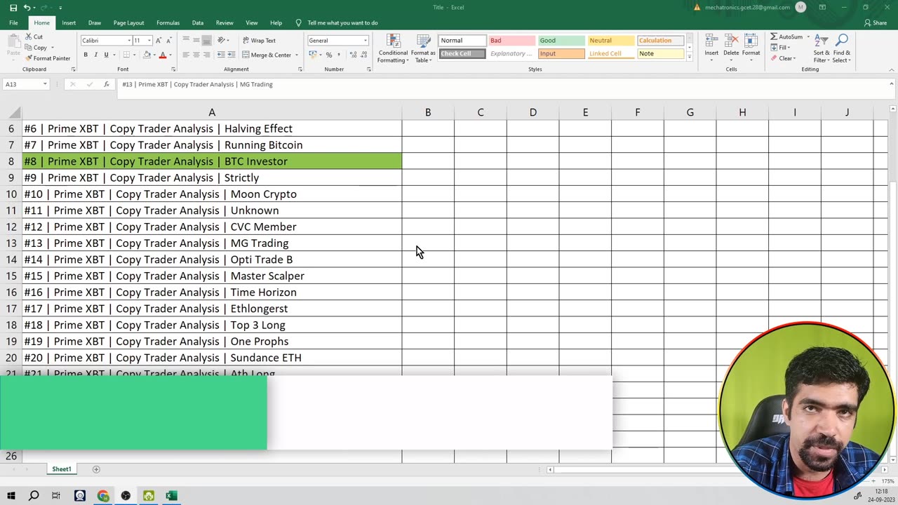Image resolution: width=898 pixels, height=505 pixels.
Task: Click Decrease Indent icon
Action: (x=221, y=55)
